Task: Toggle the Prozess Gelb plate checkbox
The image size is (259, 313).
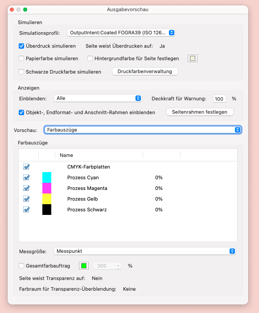Action: tap(26, 199)
